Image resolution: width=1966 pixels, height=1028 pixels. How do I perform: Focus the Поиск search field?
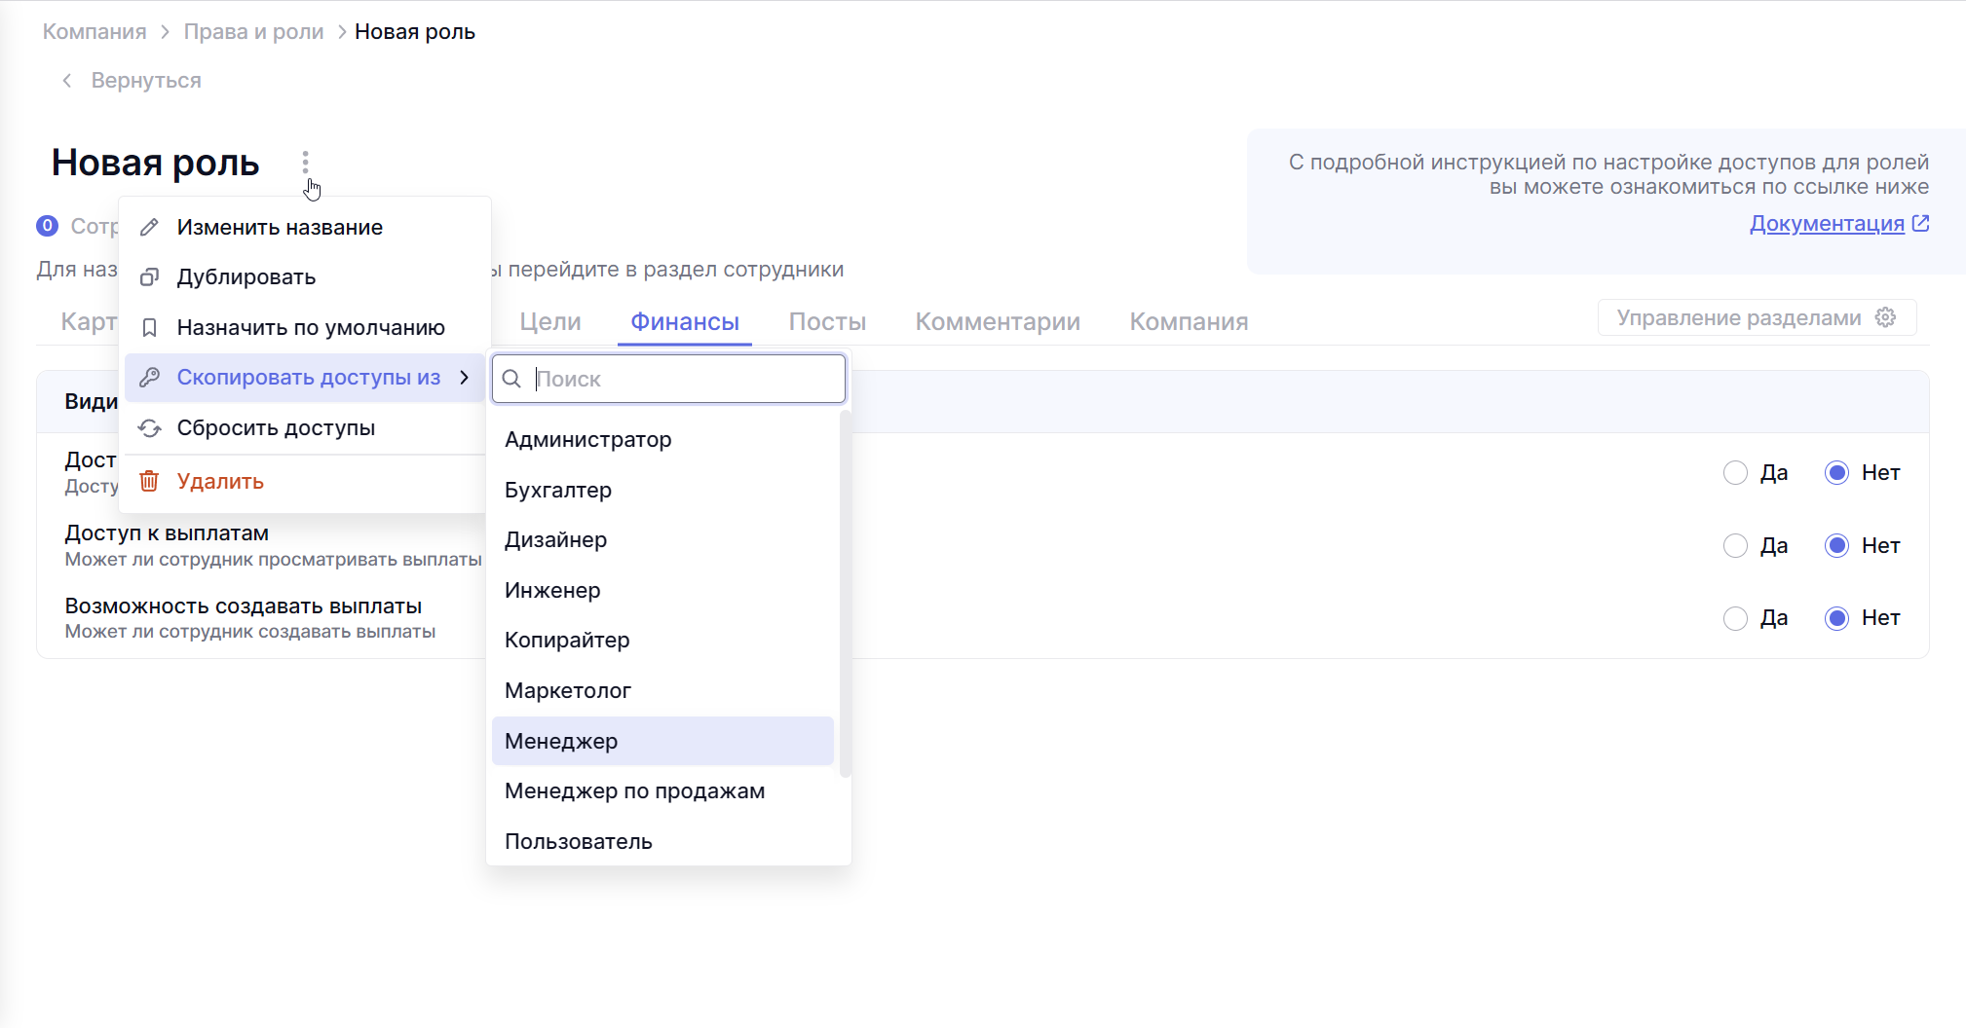pos(682,379)
